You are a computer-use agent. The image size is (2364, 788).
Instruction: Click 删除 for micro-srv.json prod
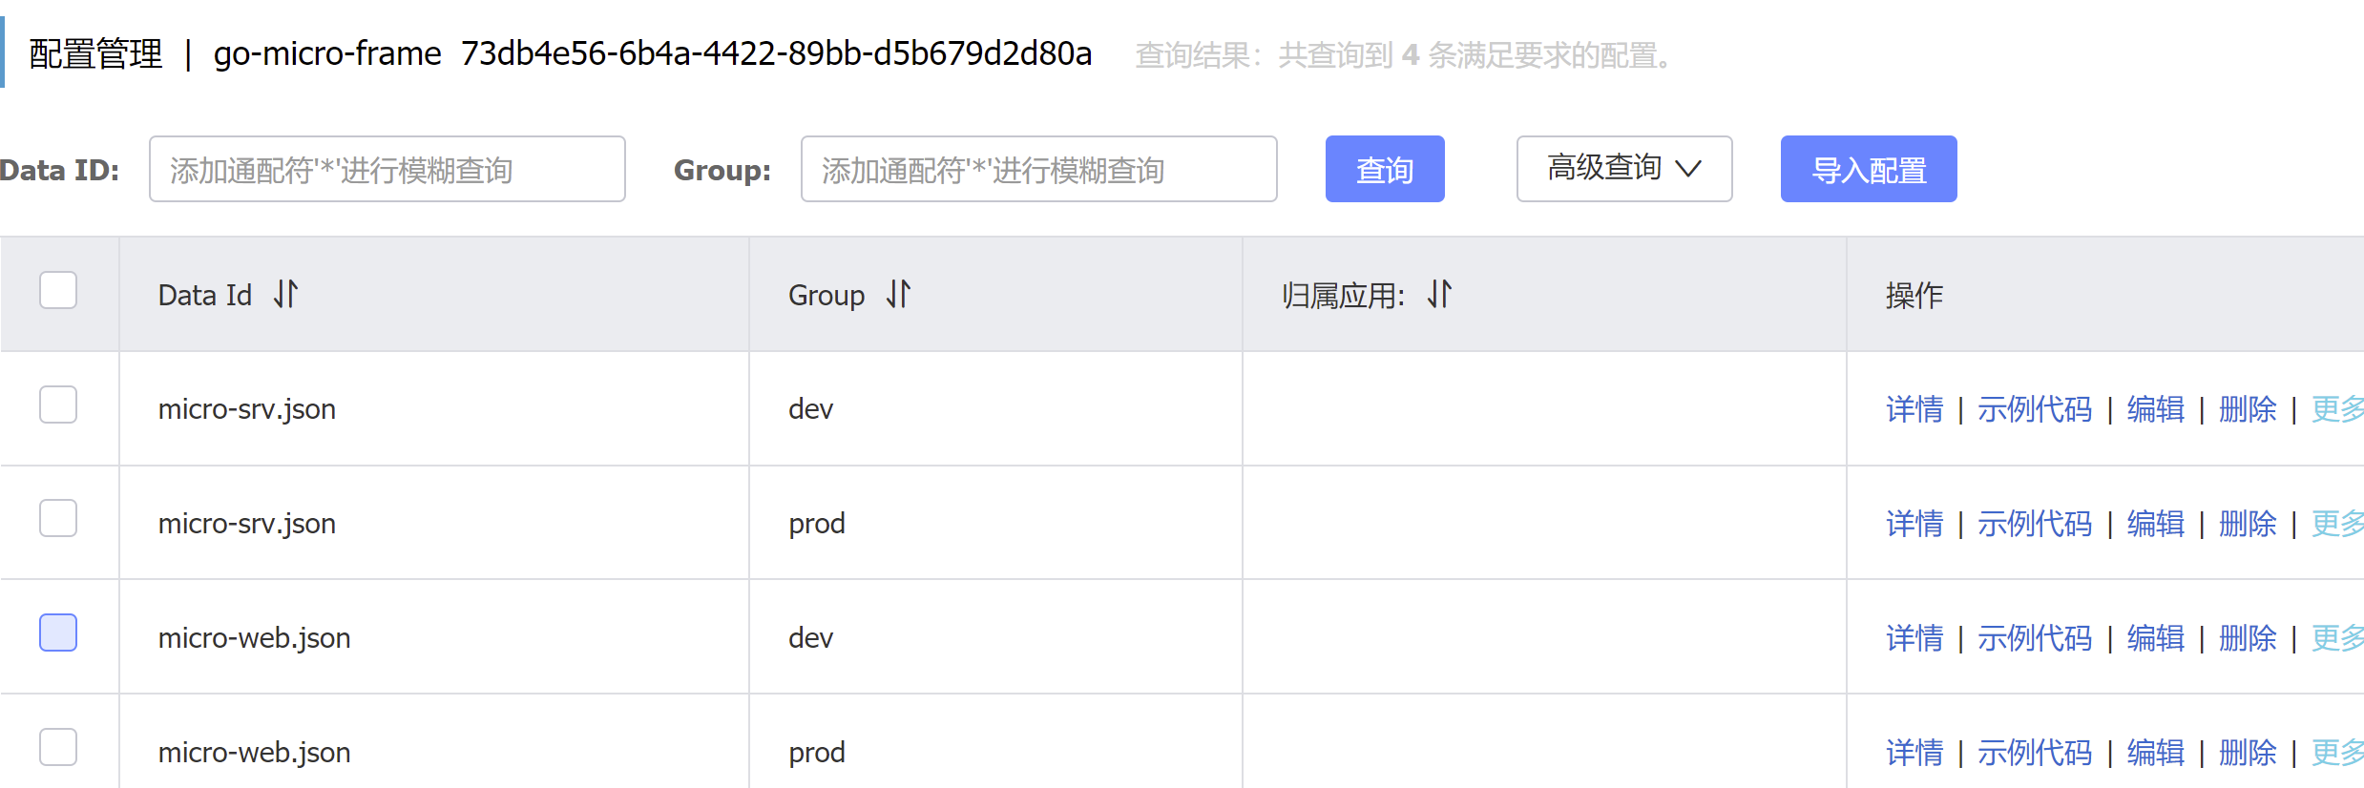2248,524
